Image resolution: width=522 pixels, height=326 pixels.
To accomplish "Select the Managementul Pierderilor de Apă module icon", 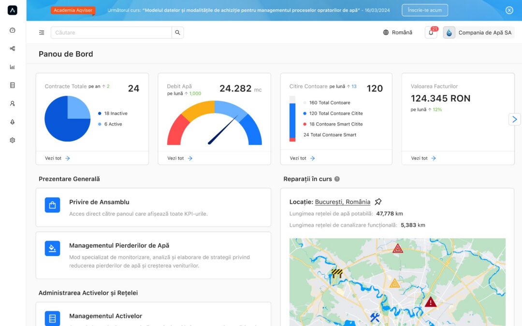I will pyautogui.click(x=52, y=248).
